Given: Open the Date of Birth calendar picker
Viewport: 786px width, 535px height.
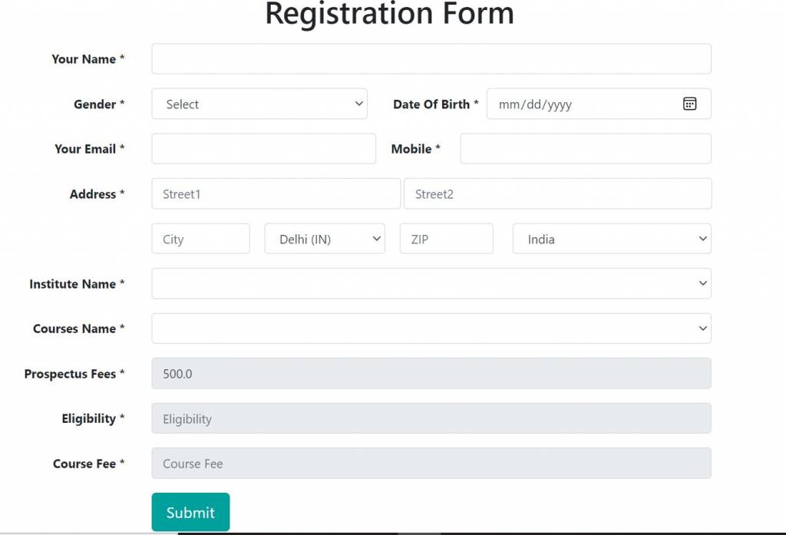Looking at the screenshot, I should click(x=689, y=104).
